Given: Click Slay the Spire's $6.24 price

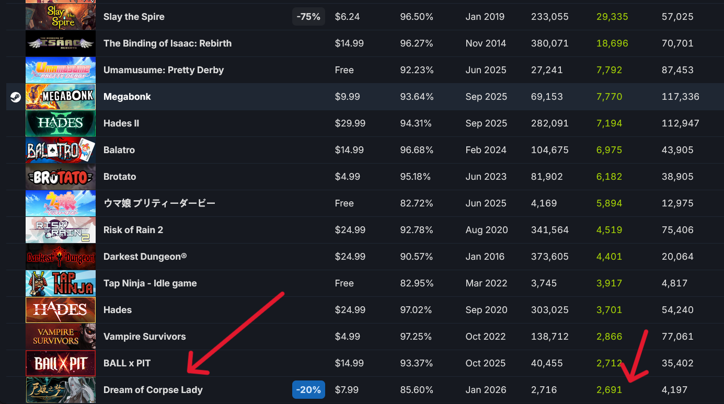Looking at the screenshot, I should (x=347, y=17).
